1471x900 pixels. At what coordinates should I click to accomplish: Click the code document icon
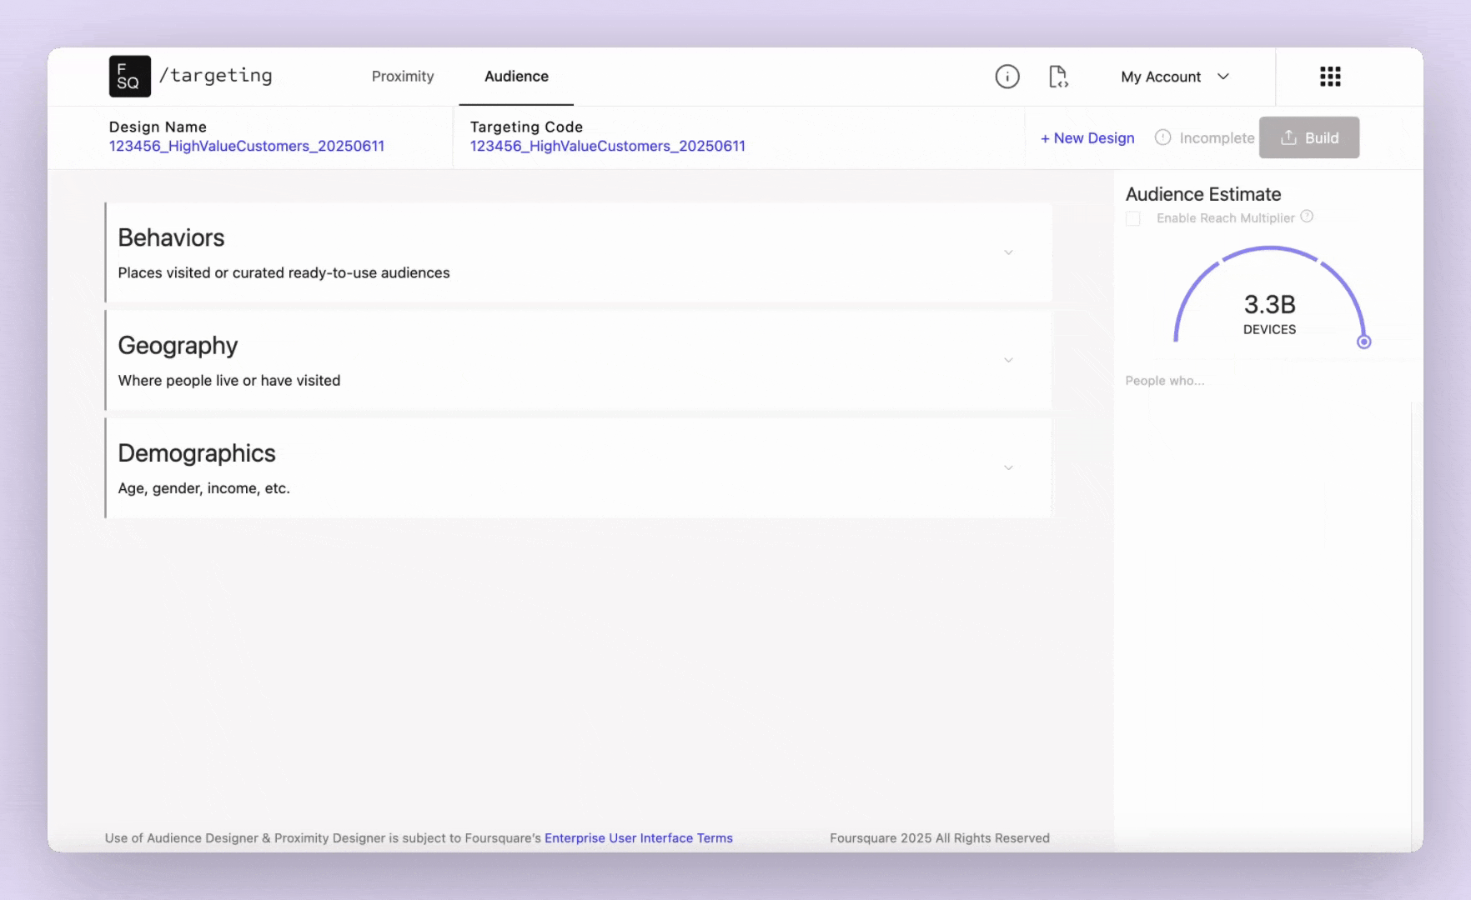1058,77
